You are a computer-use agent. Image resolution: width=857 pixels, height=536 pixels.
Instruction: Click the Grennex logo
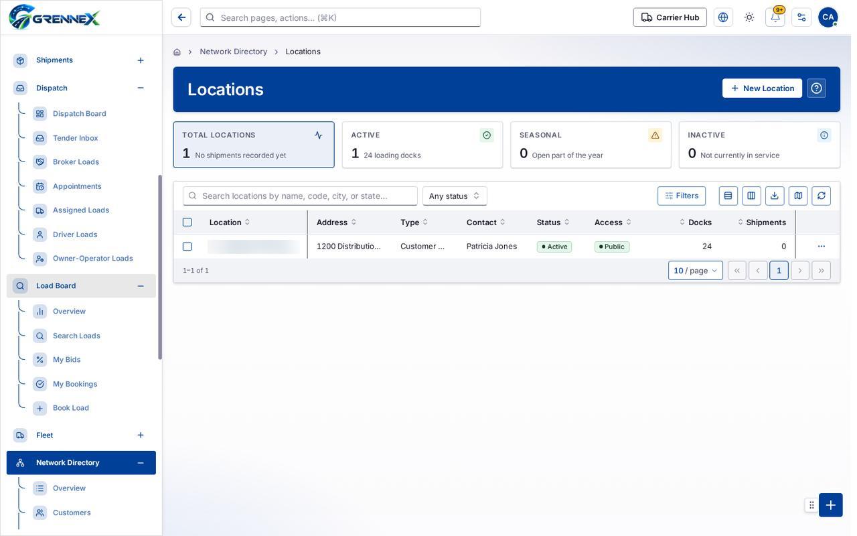(55, 17)
